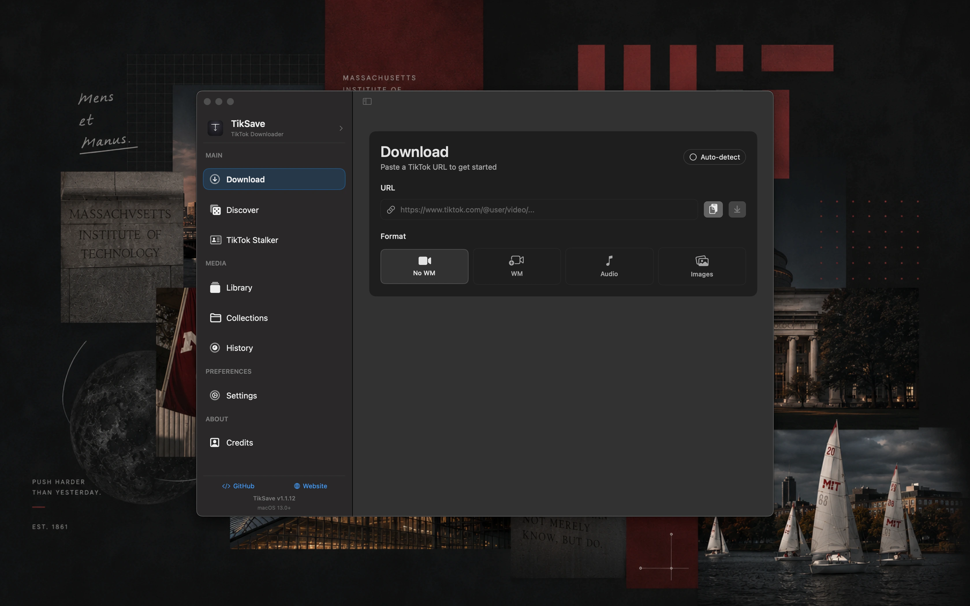
Task: Click the Format label
Action: [x=393, y=236]
